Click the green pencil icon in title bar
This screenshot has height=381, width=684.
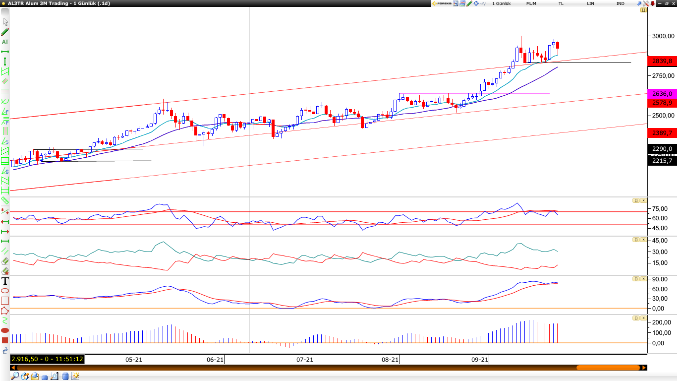click(x=469, y=3)
